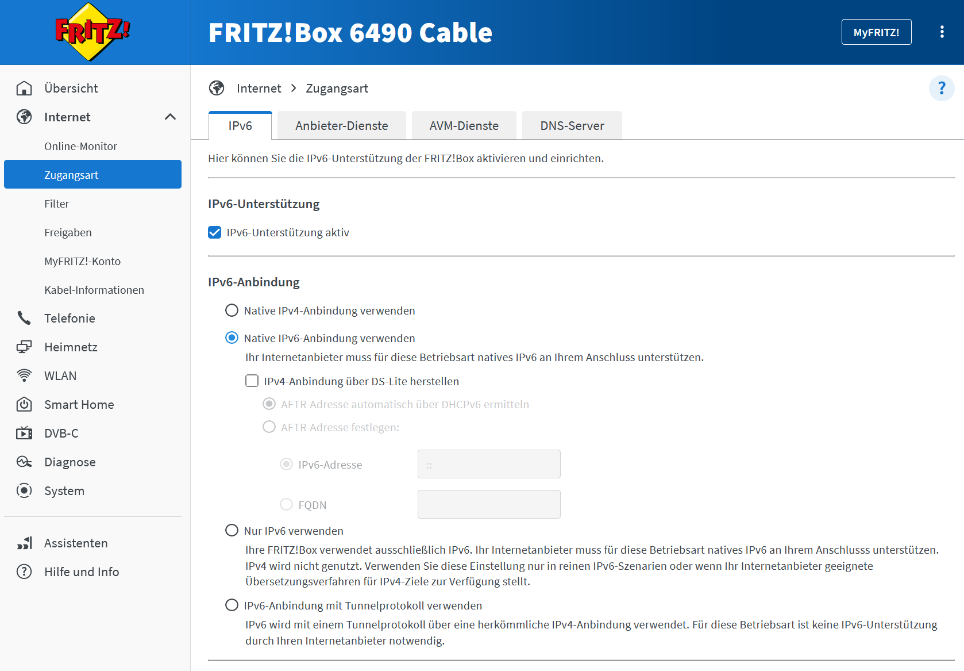This screenshot has width=964, height=671.
Task: Switch to the DNS-Server tab
Action: point(572,125)
